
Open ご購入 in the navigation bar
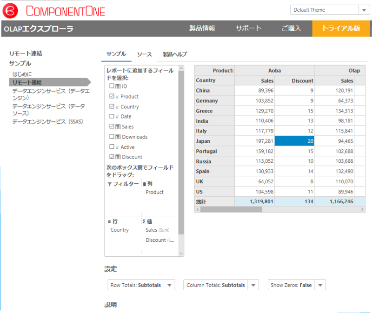[291, 28]
